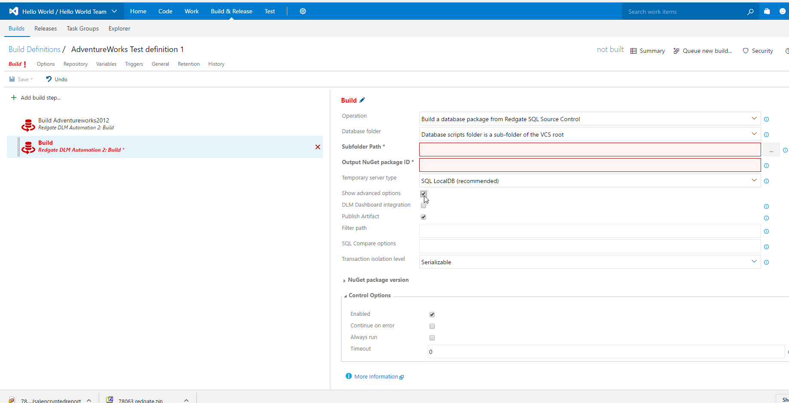Open the Retention tab
This screenshot has height=403, width=789.
point(189,64)
